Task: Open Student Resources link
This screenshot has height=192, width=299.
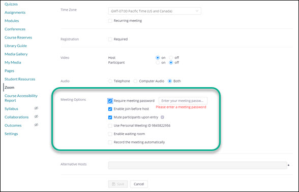Action: (x=20, y=79)
